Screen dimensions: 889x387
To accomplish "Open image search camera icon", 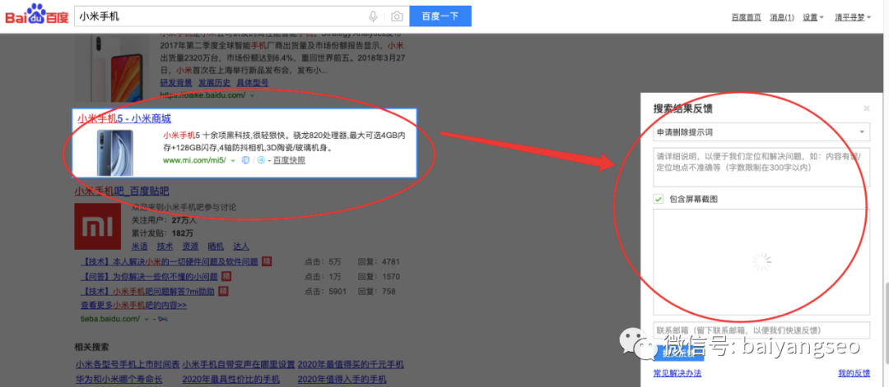I will [397, 16].
